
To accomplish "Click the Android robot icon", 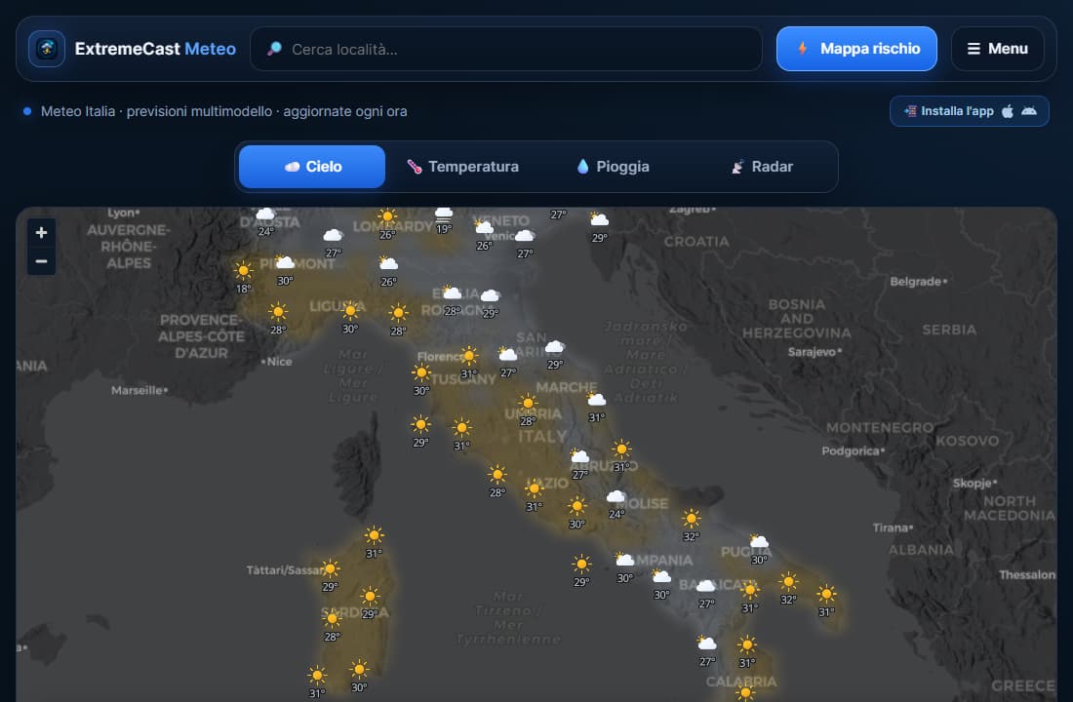I will click(x=1028, y=111).
